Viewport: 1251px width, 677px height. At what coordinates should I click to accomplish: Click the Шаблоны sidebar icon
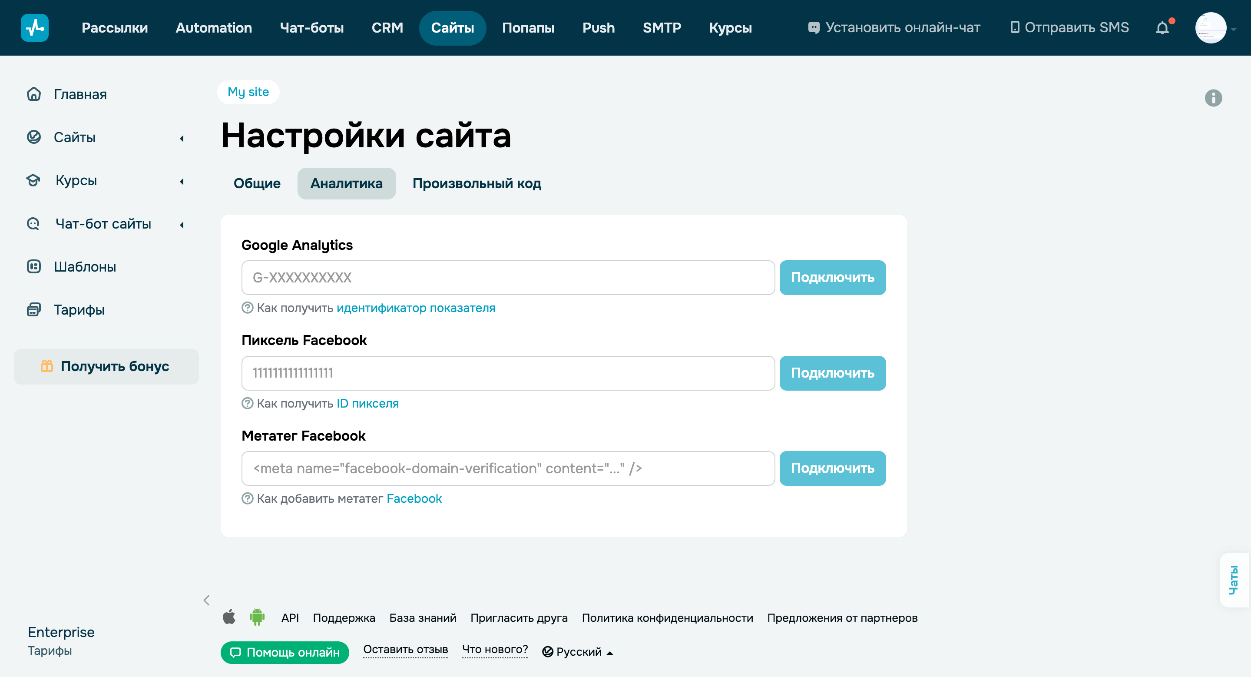[33, 267]
